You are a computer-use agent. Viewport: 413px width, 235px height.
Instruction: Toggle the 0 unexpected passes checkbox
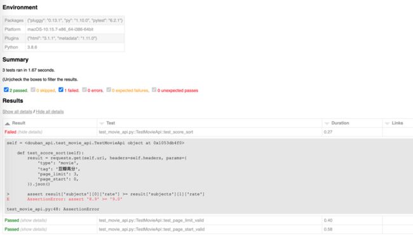[x=154, y=90]
